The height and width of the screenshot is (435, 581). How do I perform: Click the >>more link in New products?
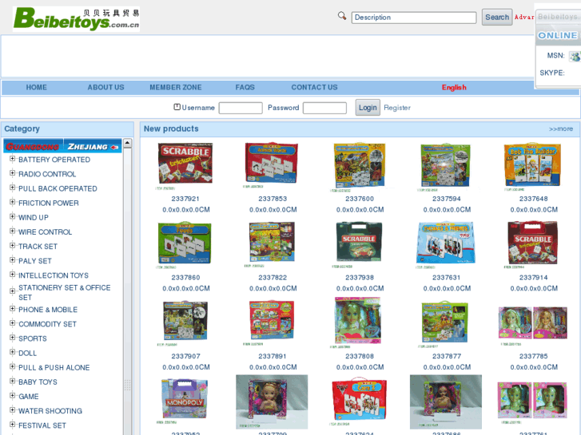click(x=560, y=129)
